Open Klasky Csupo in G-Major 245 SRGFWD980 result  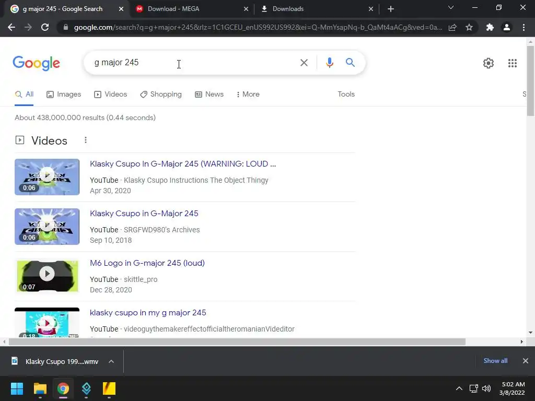pyautogui.click(x=144, y=214)
